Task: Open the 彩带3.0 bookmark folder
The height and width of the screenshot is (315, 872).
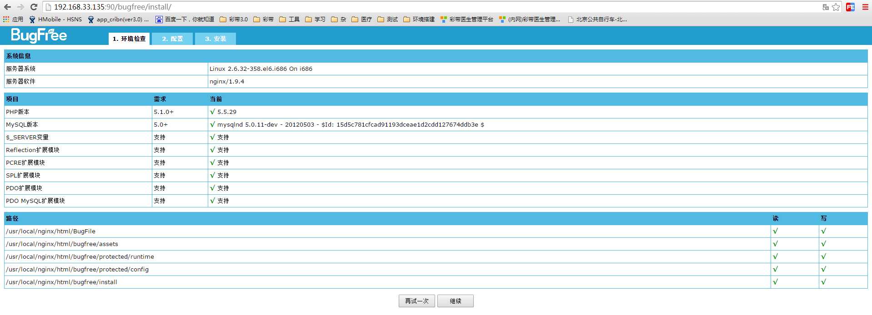Action: (x=234, y=20)
